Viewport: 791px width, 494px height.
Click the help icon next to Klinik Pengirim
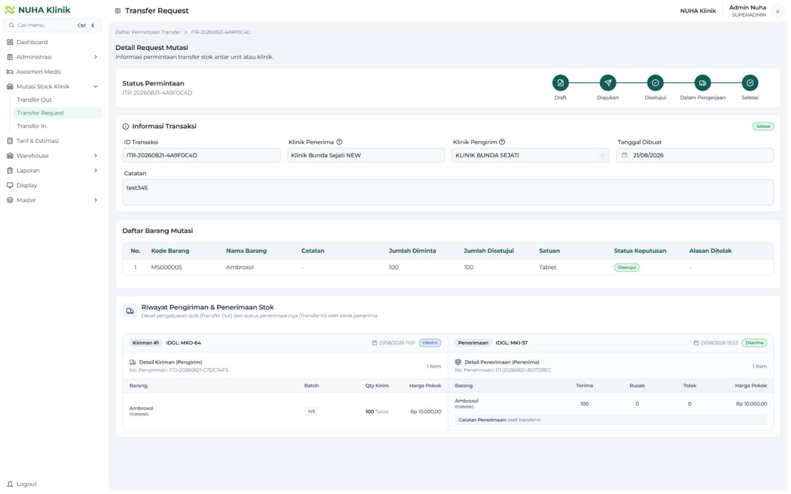coord(502,142)
